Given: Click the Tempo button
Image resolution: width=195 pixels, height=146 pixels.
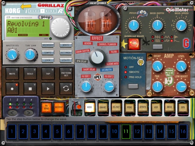Looking at the screenshot, I should pyautogui.click(x=48, y=53).
